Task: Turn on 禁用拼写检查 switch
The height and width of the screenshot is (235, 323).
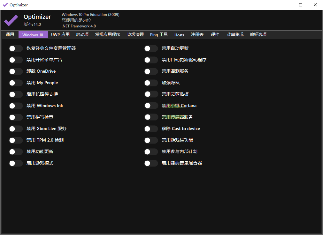Action: (16, 117)
